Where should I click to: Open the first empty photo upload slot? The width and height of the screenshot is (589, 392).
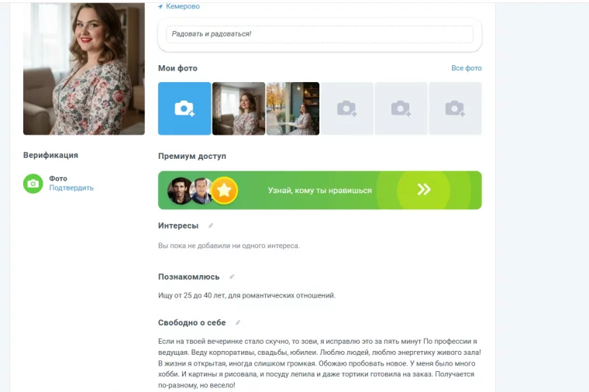pos(347,108)
